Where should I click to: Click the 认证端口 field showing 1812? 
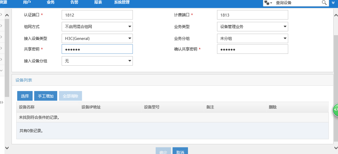click(x=97, y=15)
